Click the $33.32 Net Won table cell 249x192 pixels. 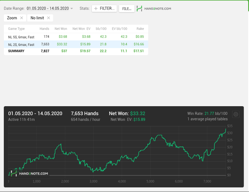click(x=62, y=44)
